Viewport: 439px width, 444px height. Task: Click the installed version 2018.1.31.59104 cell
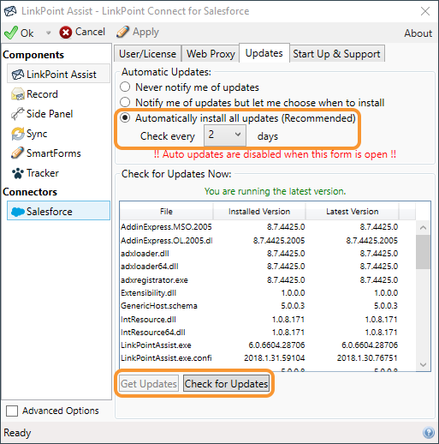[x=275, y=358]
